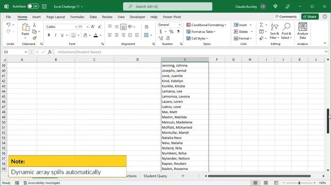Apply Percent Style
Screen dimensions: 331x186
(171, 32)
